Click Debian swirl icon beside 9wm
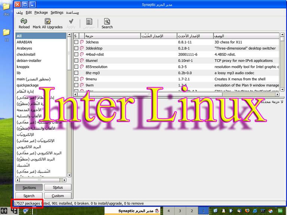The image size is (287, 215). [x=81, y=85]
